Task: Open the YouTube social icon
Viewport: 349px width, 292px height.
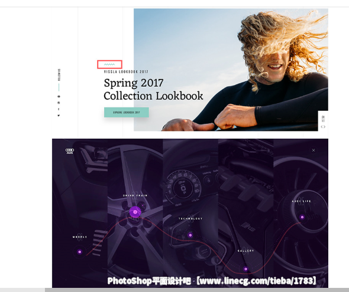Action: pyautogui.click(x=59, y=96)
